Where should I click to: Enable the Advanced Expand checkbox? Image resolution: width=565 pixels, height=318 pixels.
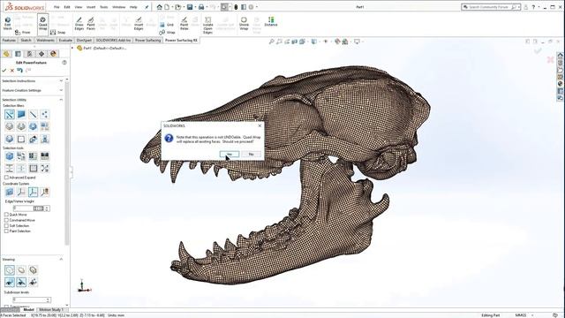(x=6, y=178)
